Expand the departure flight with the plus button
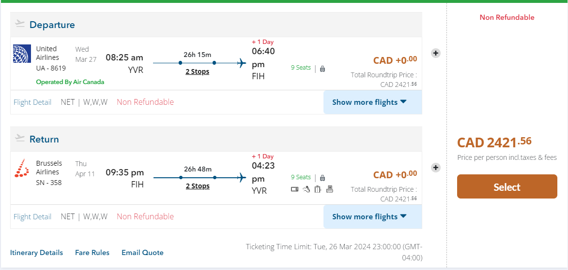This screenshot has width=568, height=270. tap(436, 53)
